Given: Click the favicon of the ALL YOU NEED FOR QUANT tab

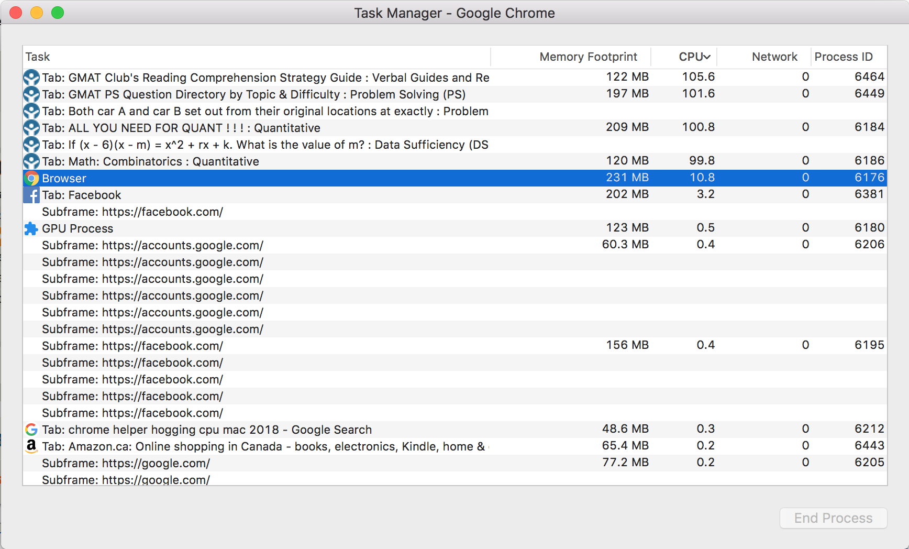Looking at the screenshot, I should (31, 127).
